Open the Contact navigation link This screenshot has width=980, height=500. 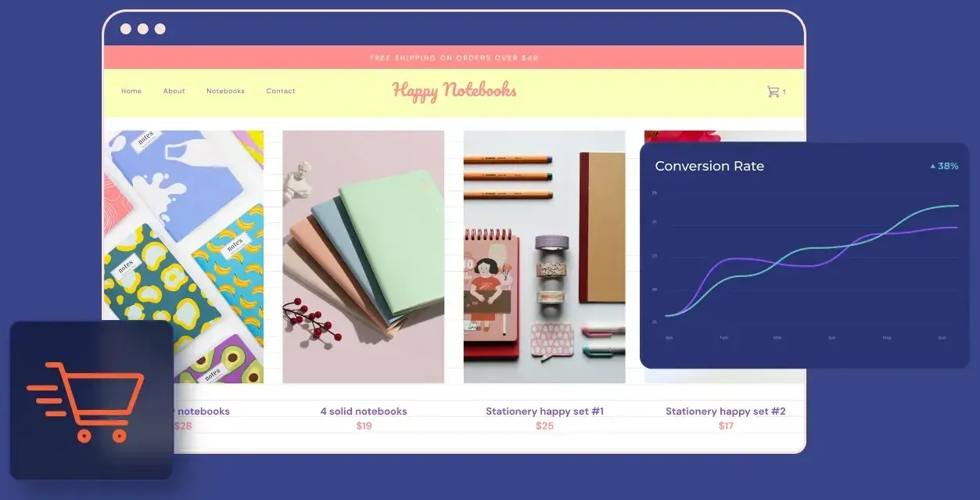[281, 91]
